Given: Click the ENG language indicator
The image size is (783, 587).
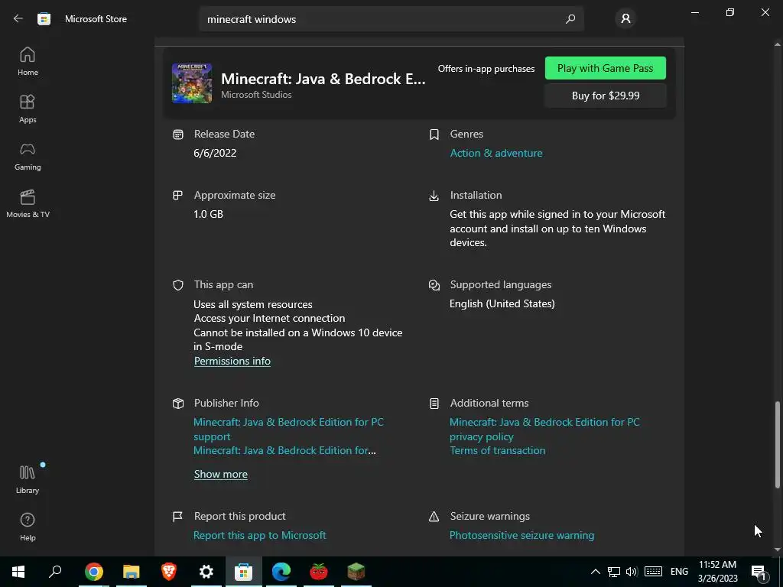Looking at the screenshot, I should 679,572.
